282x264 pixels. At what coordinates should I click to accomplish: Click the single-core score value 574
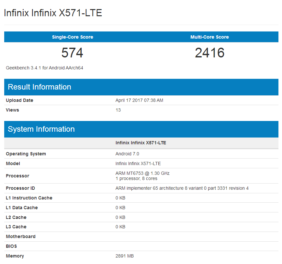pyautogui.click(x=72, y=53)
